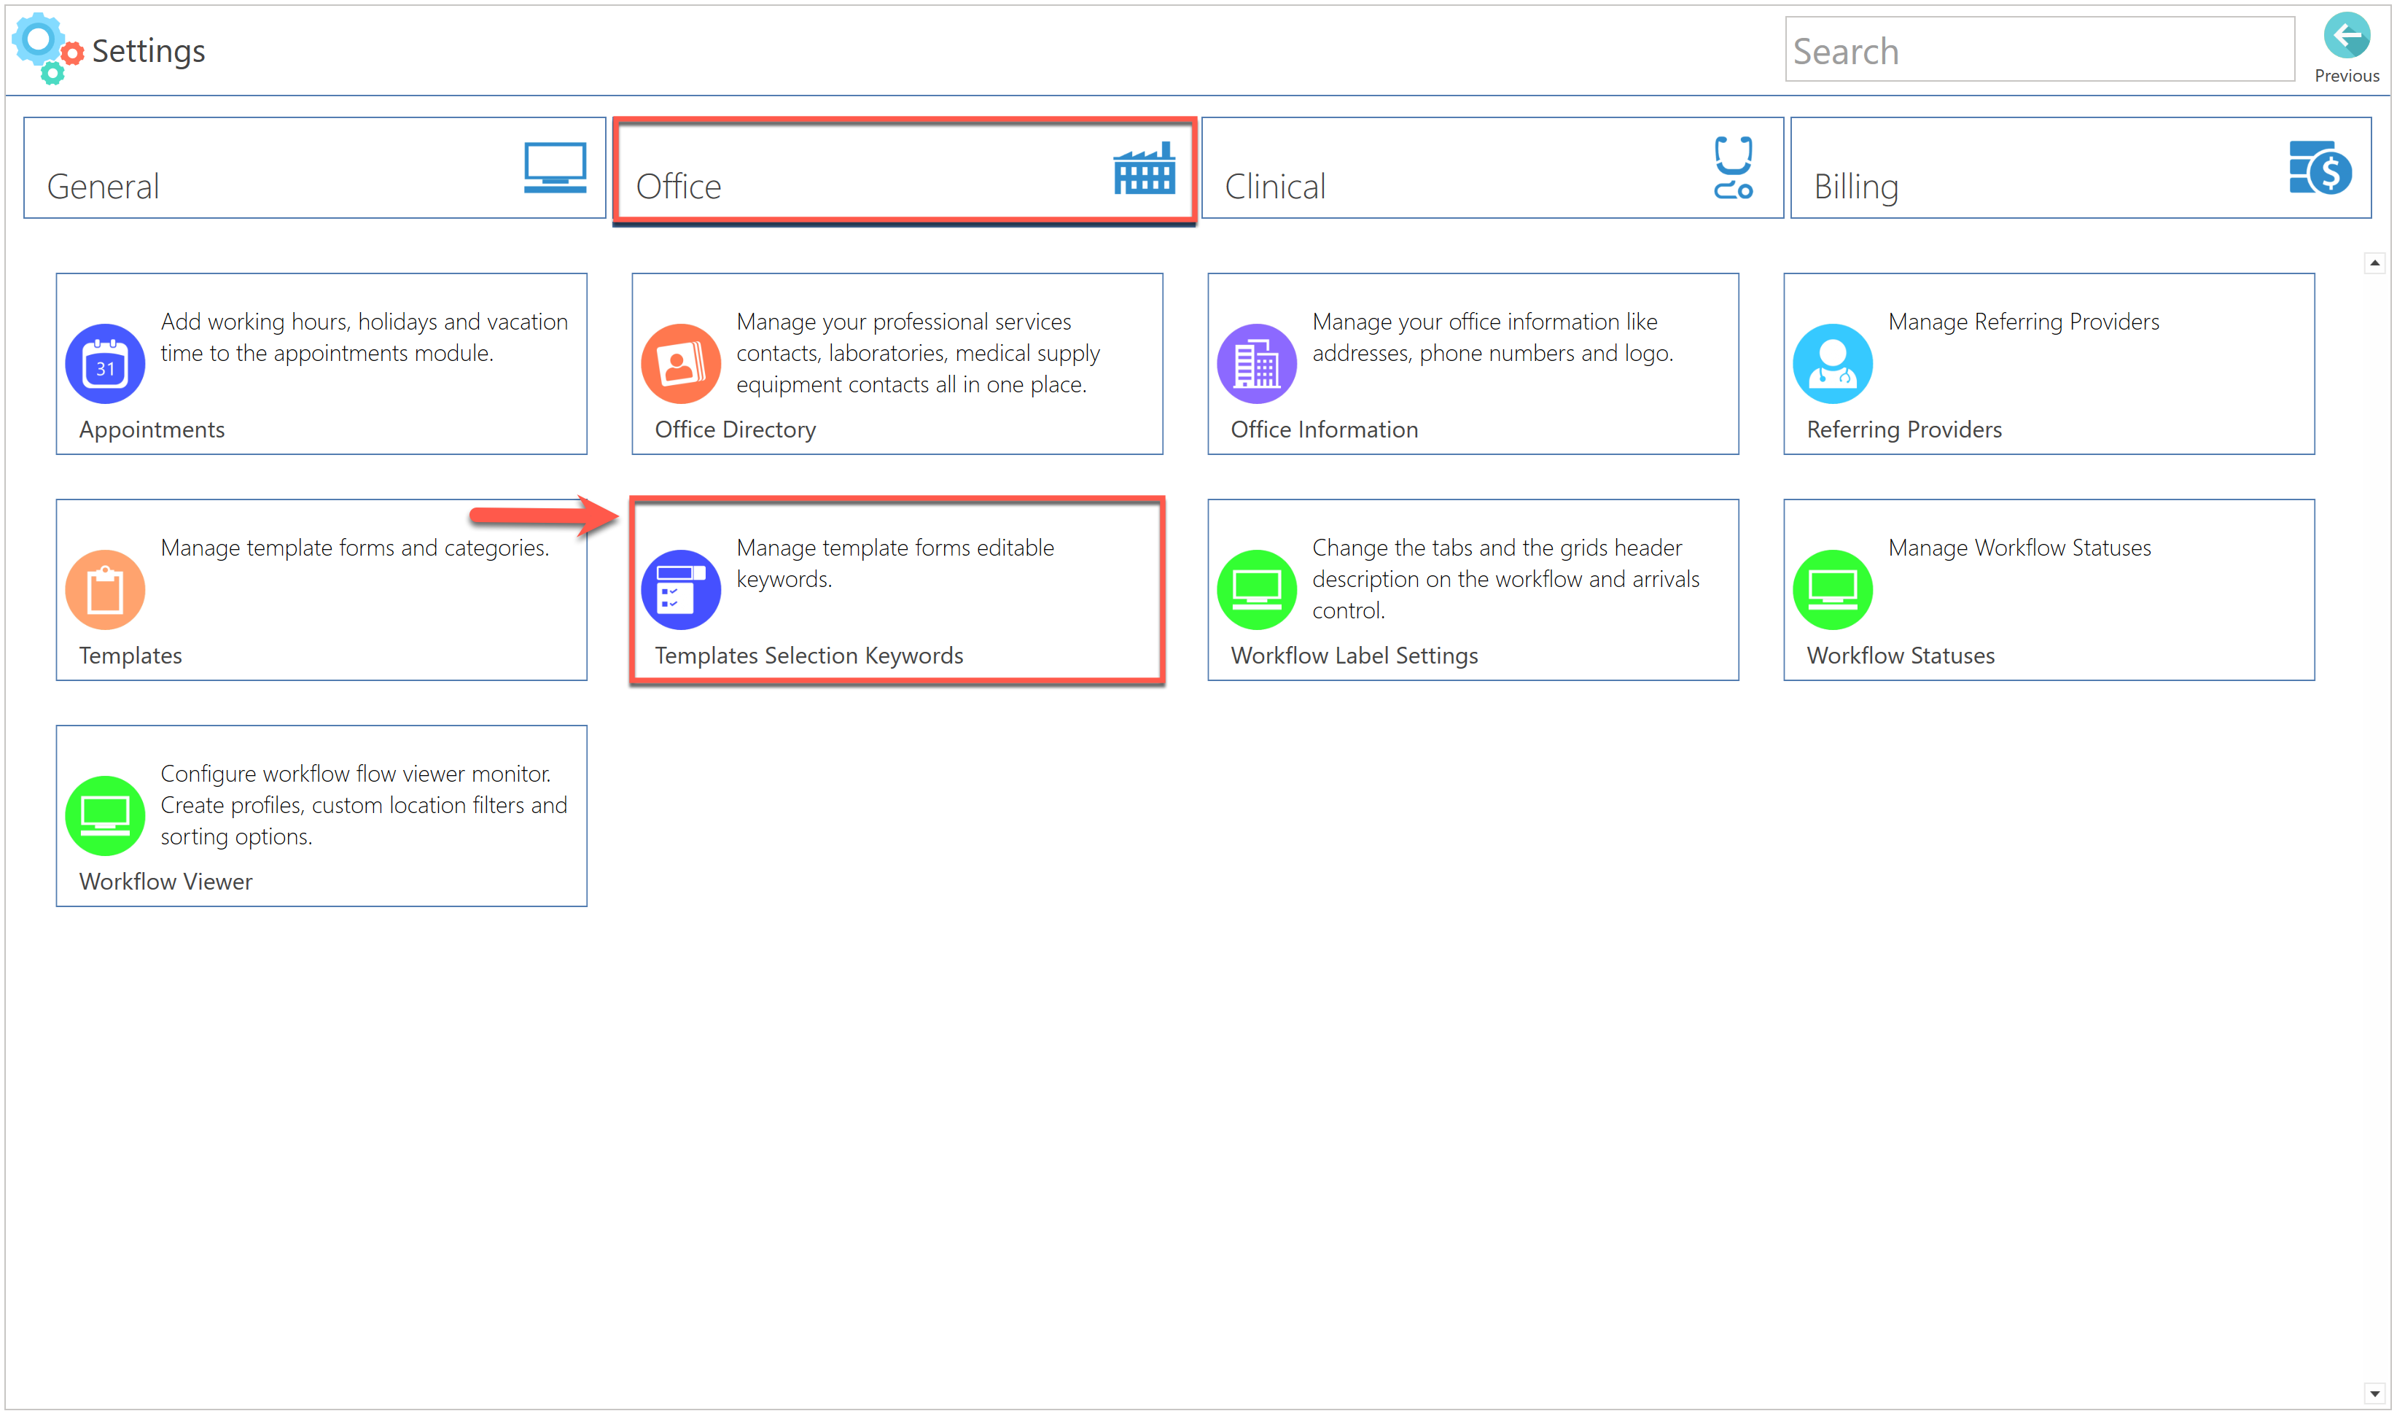Open the Workflow Viewer monitor icon
Image resolution: width=2397 pixels, height=1419 pixels.
pyautogui.click(x=105, y=816)
